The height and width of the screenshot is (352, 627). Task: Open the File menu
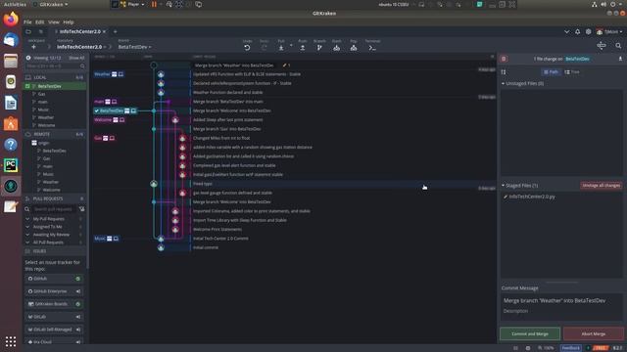point(27,22)
